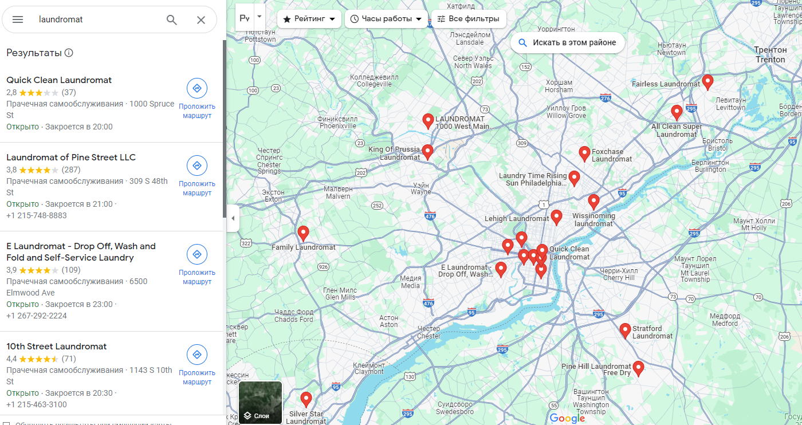Viewport: 802px width, 425px height.
Task: Open the 10th Street Laundromat result
Action: (x=57, y=347)
